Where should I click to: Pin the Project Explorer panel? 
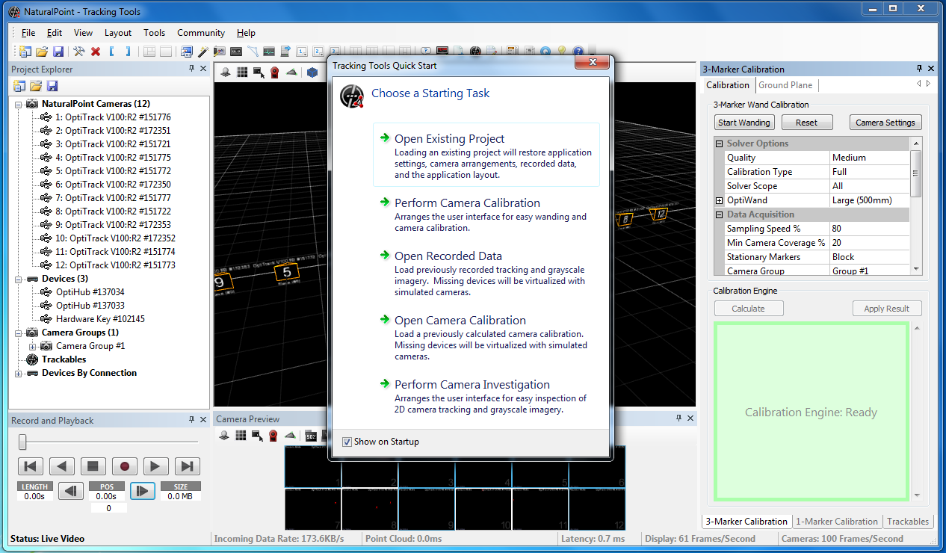191,69
